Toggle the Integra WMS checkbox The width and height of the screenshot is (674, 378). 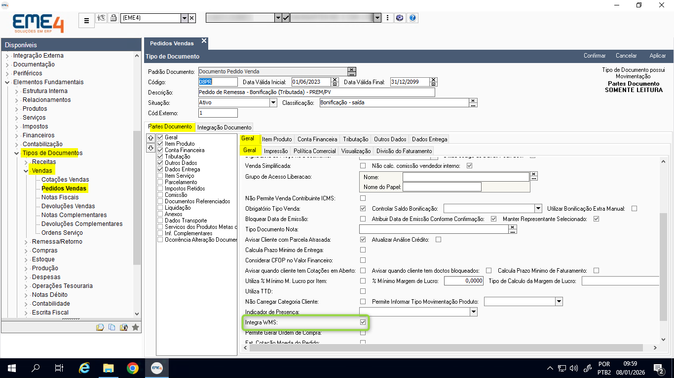click(x=363, y=322)
